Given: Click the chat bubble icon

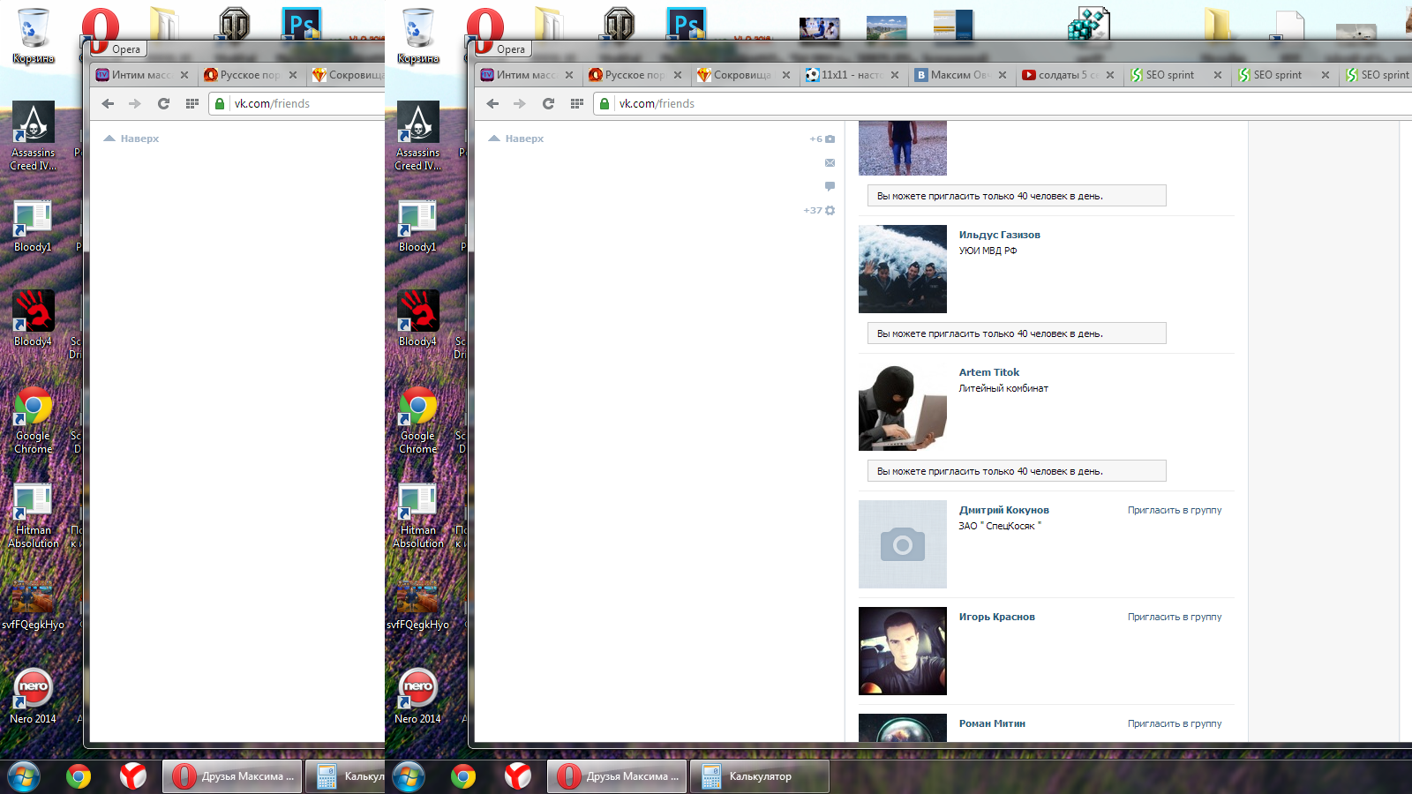Looking at the screenshot, I should tap(830, 186).
